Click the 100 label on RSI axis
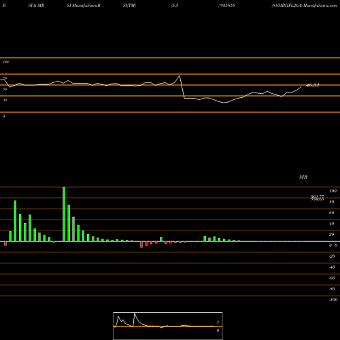 coord(6,62)
